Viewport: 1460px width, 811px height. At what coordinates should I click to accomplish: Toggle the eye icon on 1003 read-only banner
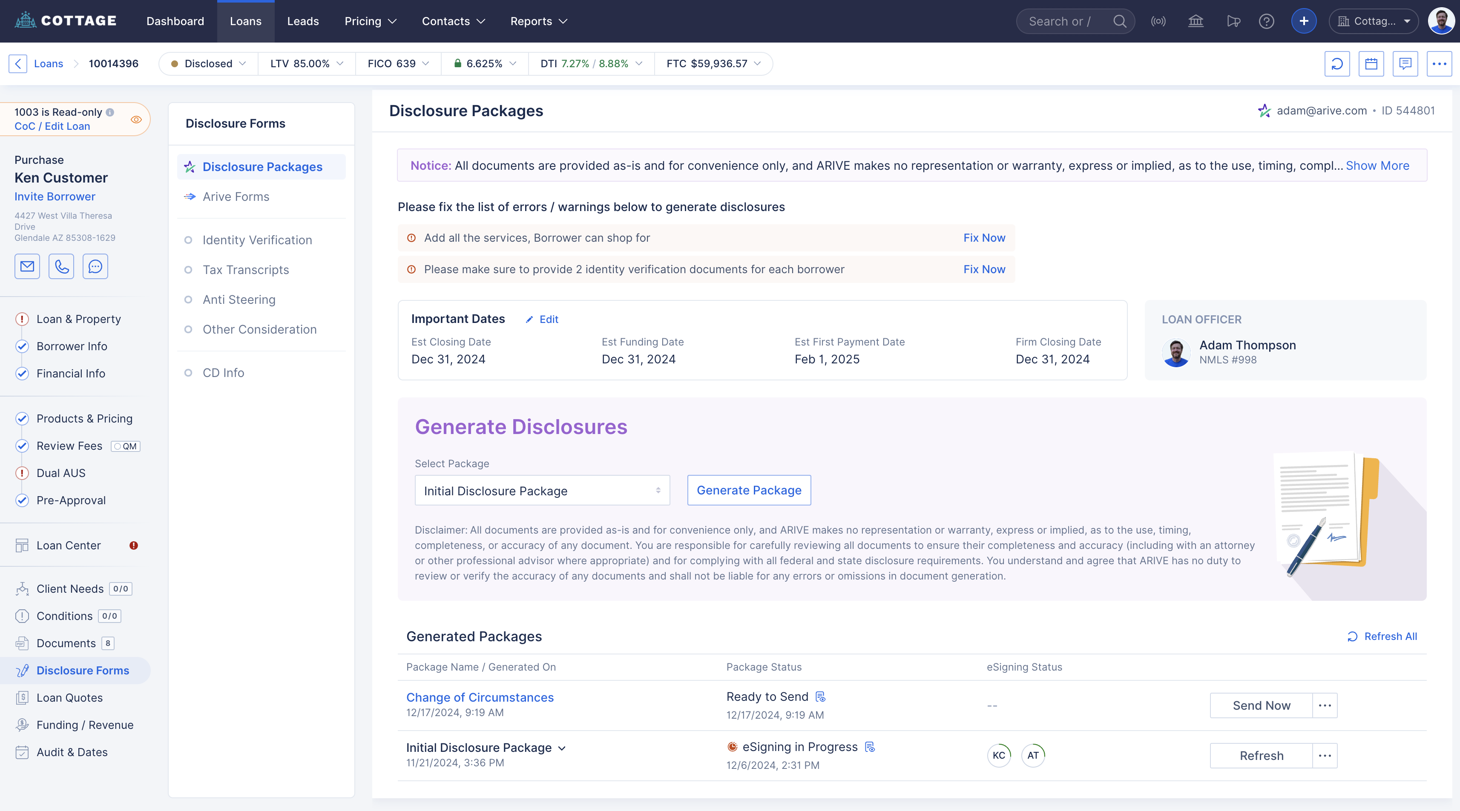point(136,120)
